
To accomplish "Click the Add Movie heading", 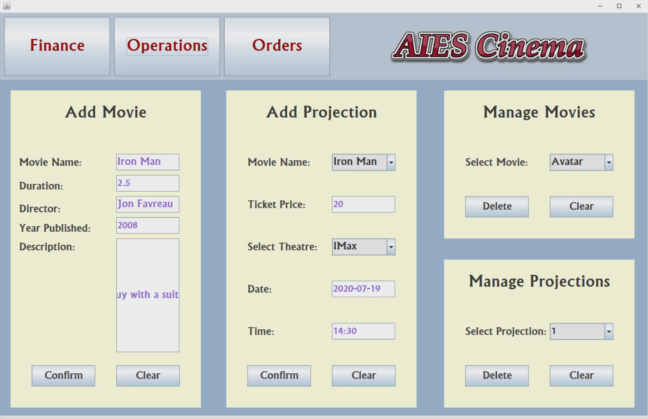I will tap(106, 112).
